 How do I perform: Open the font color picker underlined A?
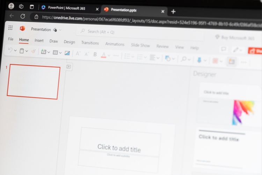tap(103, 55)
